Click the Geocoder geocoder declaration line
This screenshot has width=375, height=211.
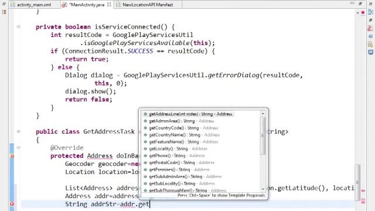pyautogui.click(x=102, y=164)
